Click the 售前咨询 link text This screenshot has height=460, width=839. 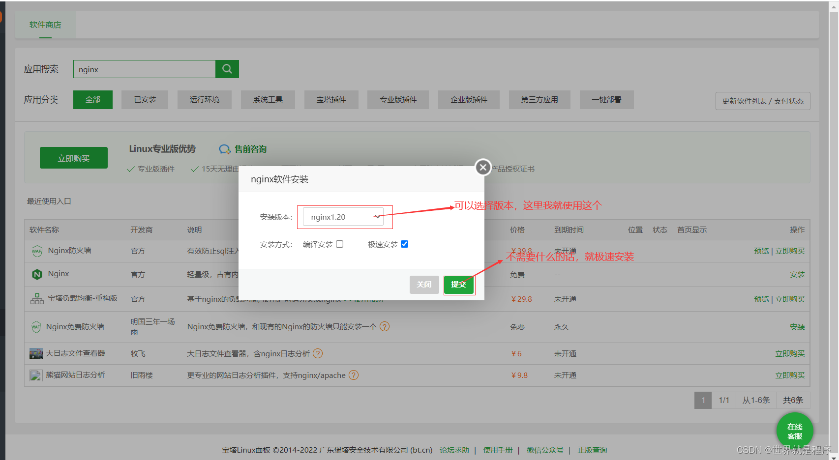tap(250, 149)
